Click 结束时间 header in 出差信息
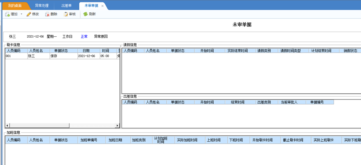Viewport: 361px width, 165px height. [x=240, y=102]
